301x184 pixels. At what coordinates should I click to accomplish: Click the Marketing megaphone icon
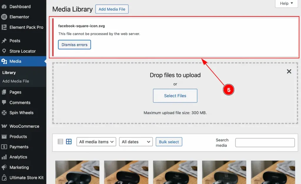4,167
